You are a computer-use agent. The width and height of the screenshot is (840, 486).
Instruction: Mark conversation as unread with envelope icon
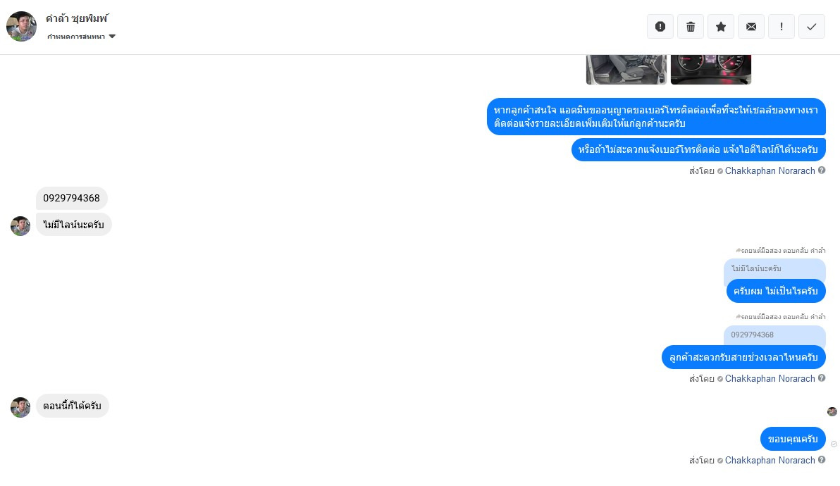point(751,26)
